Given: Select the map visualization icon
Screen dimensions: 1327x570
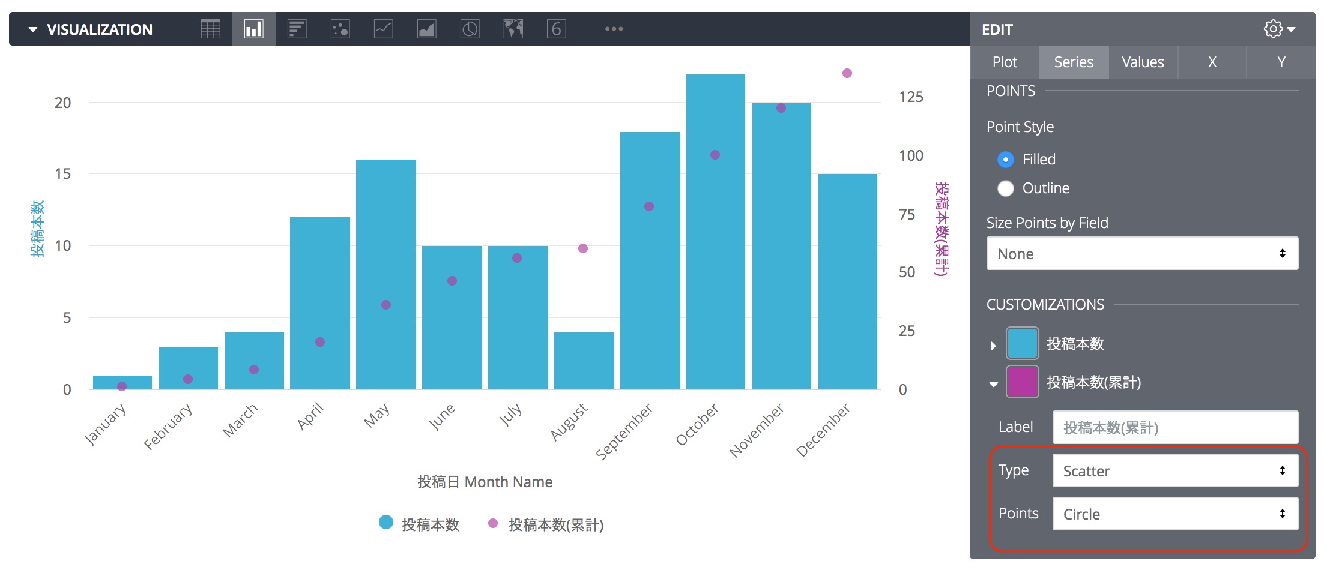Looking at the screenshot, I should click(513, 28).
